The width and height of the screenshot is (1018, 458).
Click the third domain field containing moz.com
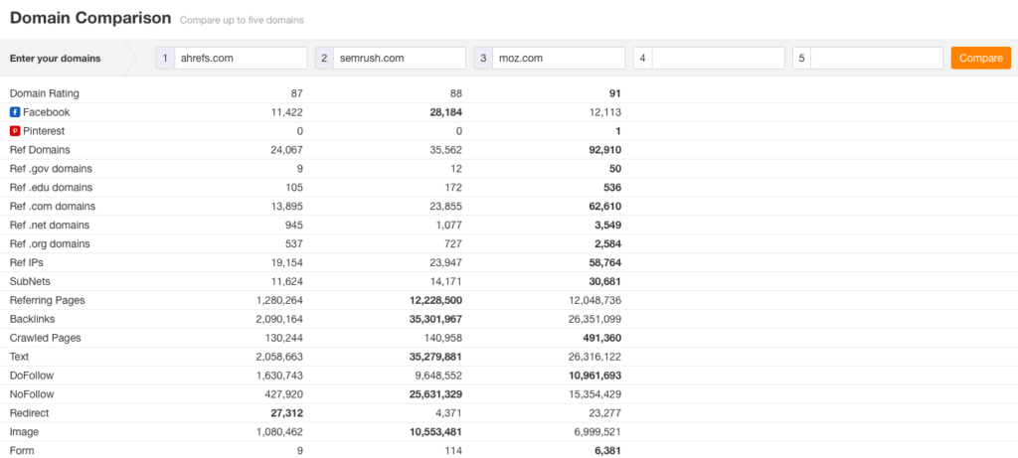[x=559, y=58]
